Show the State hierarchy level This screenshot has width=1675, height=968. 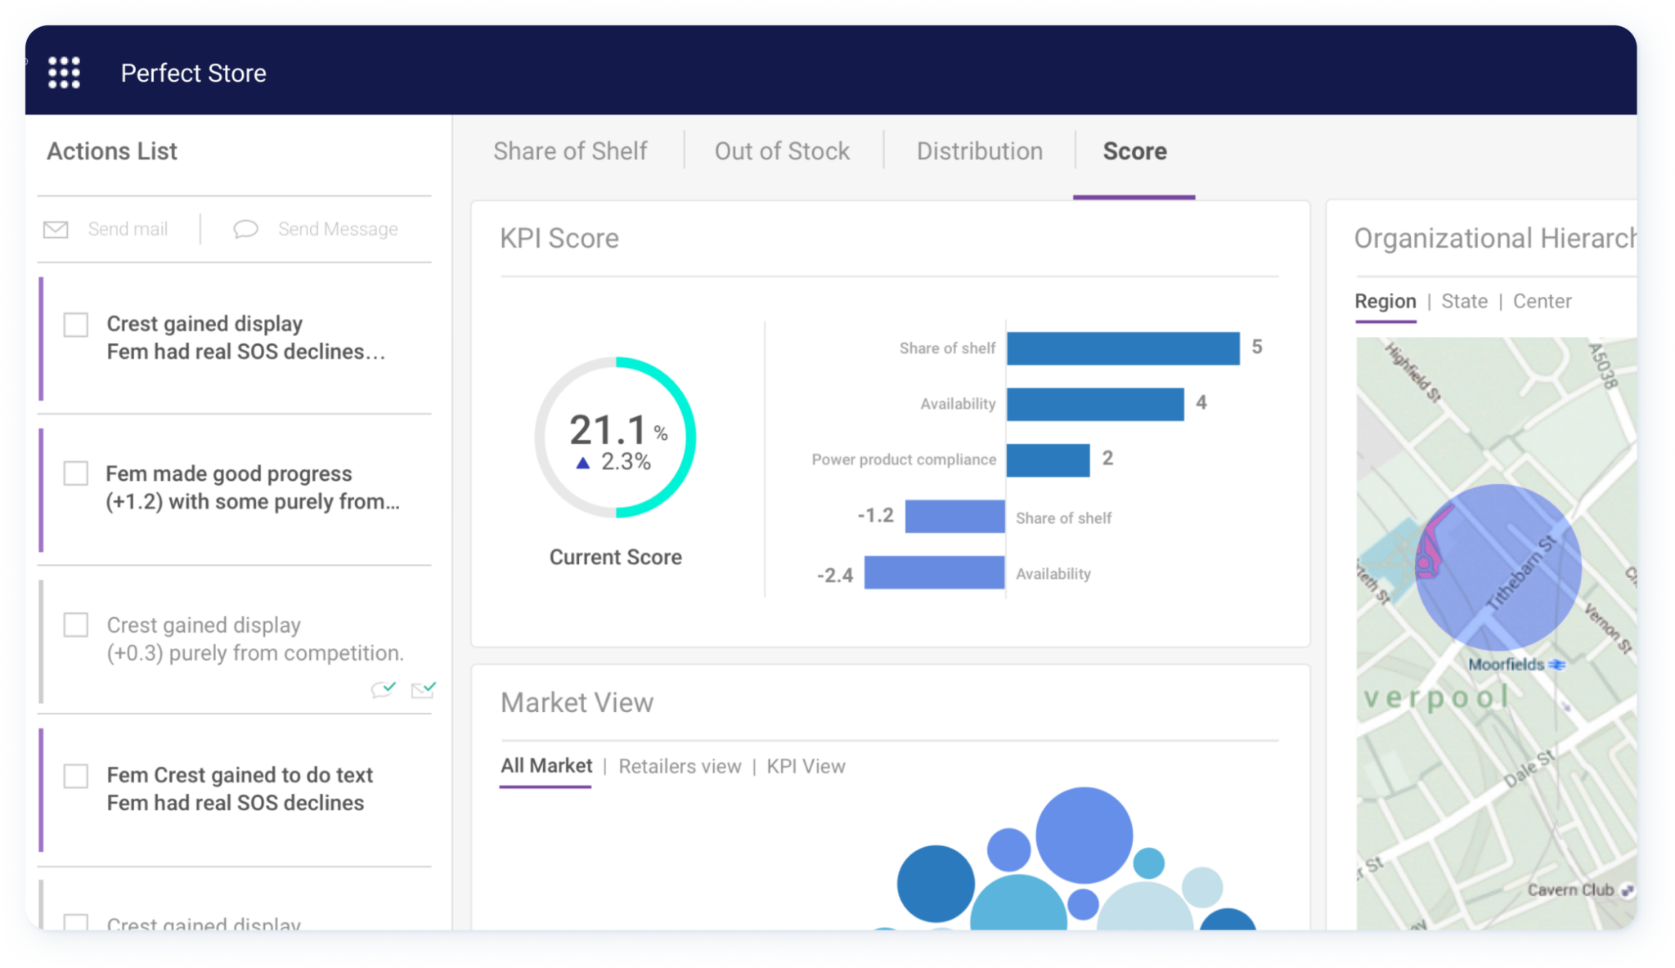(1464, 301)
